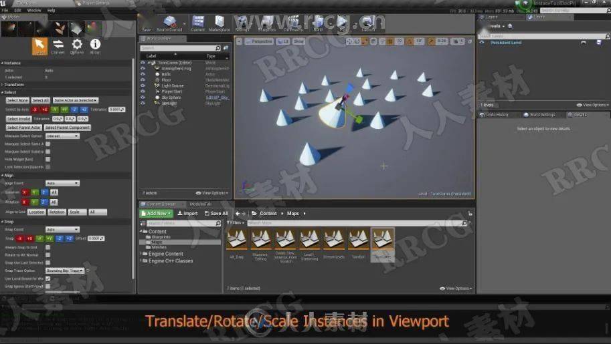Click Select Parent Component button
This screenshot has width=611, height=344.
point(68,128)
